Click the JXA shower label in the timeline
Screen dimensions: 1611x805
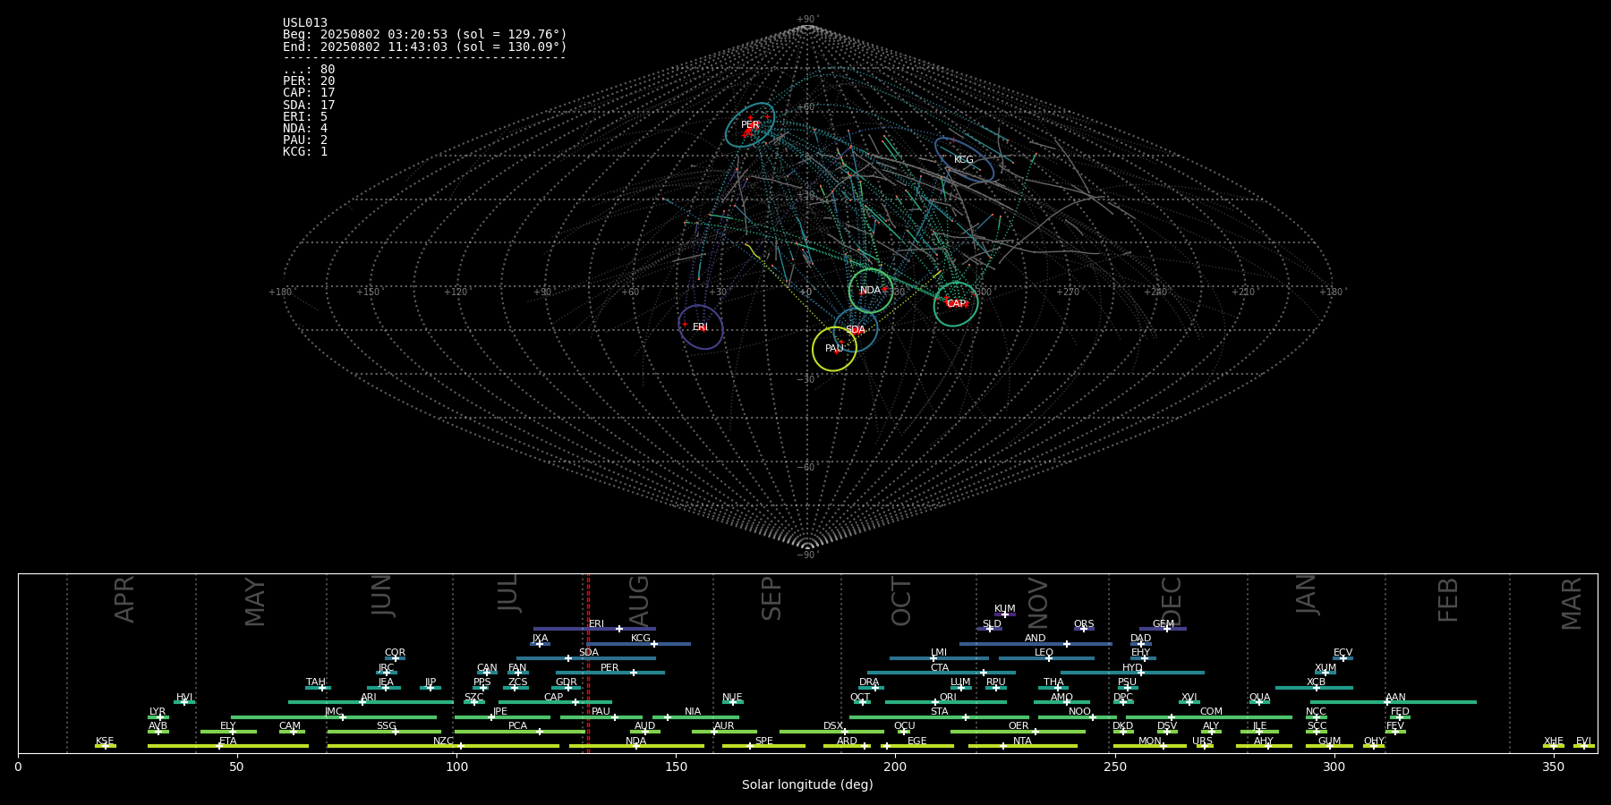(x=540, y=639)
